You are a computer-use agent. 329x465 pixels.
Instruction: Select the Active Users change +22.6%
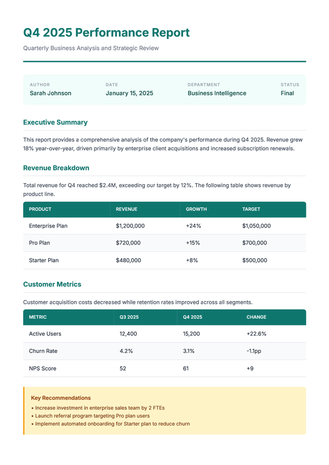[257, 334]
